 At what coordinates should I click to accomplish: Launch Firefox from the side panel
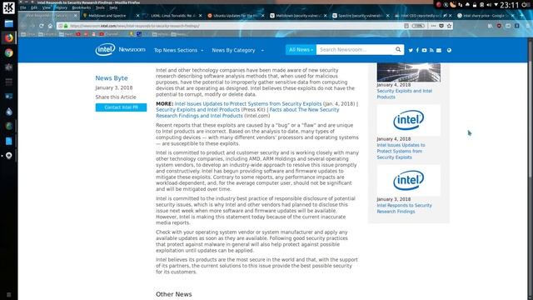(9, 37)
